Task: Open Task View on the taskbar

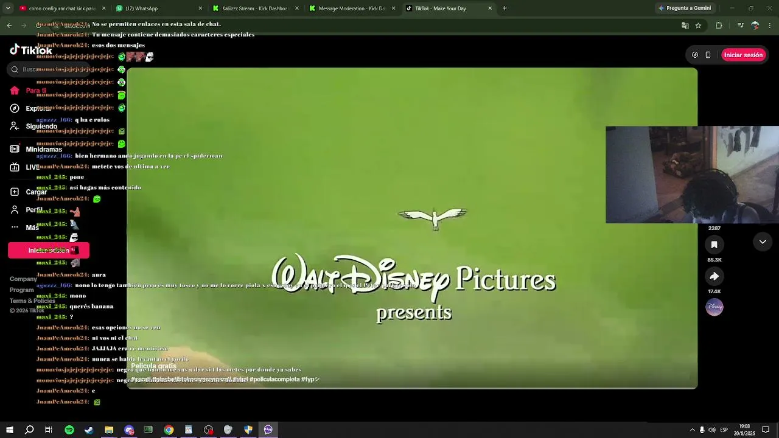Action: 49,430
